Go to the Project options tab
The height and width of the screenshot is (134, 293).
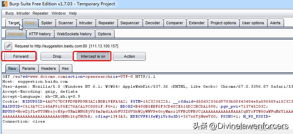223,23
